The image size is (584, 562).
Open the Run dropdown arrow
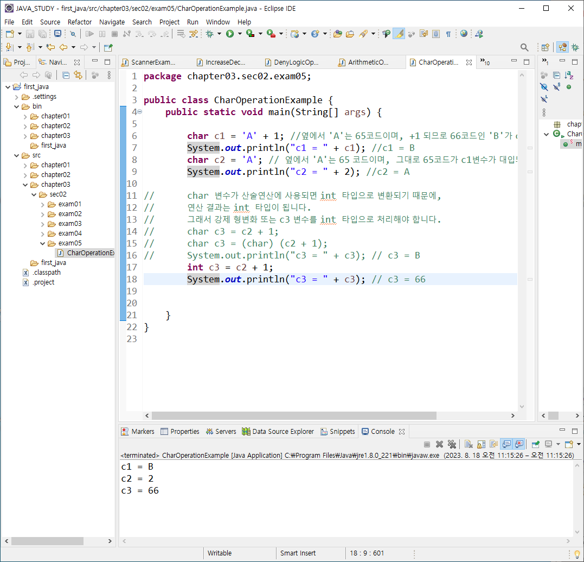(x=240, y=34)
